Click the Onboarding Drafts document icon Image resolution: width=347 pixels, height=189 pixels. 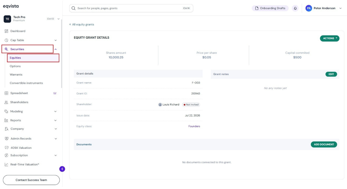tap(257, 8)
